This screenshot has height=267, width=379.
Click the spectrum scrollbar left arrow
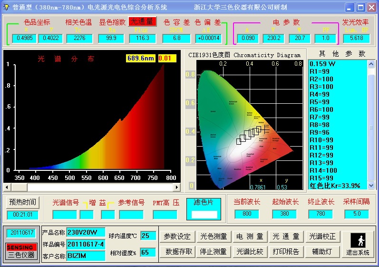[x=7, y=187]
